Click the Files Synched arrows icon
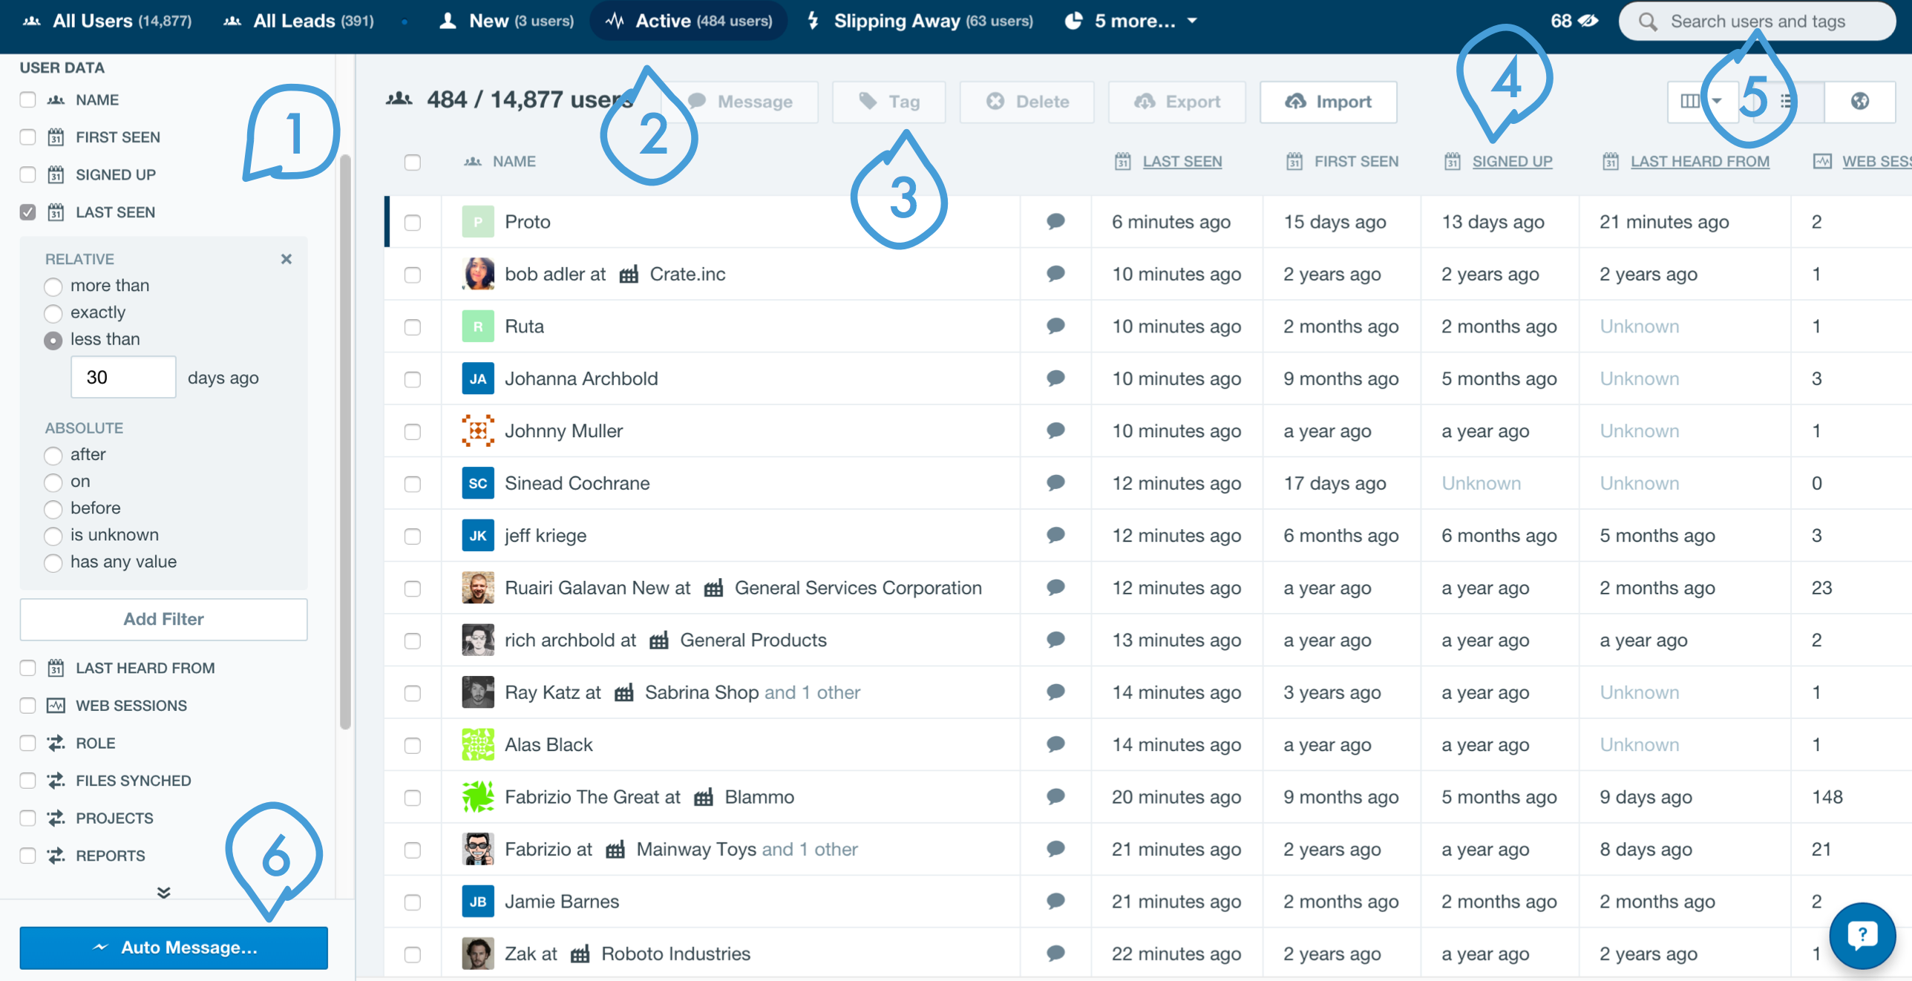The width and height of the screenshot is (1912, 981). pyautogui.click(x=56, y=780)
